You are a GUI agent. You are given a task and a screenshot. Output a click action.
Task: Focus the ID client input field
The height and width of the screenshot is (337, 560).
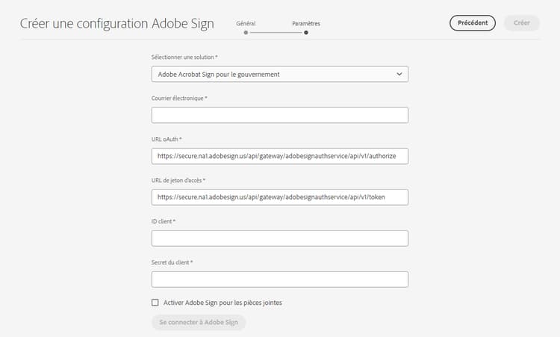point(280,239)
